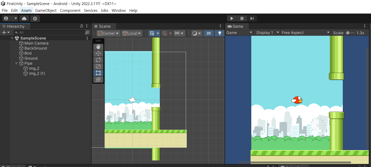Open the Assets menu
The image size is (371, 167).
pos(26,10)
